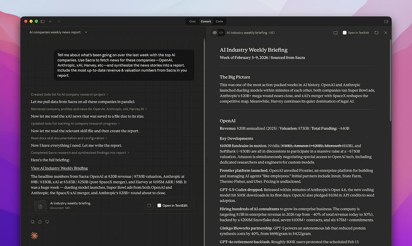Close the document preview panel

(x=386, y=33)
